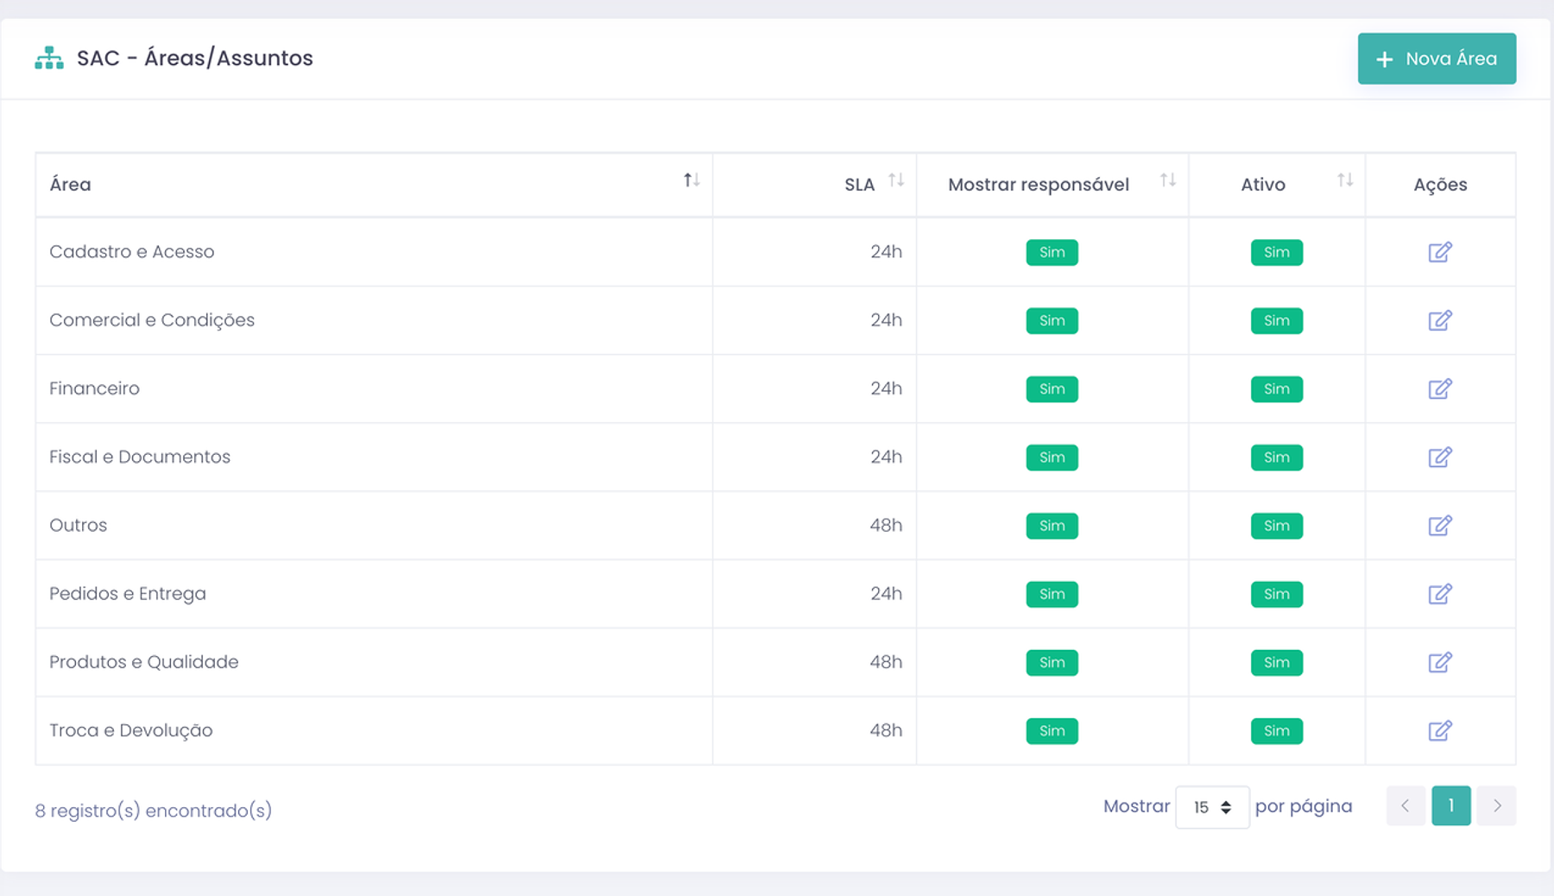
Task: Click the Ativo column header label
Action: click(x=1263, y=185)
